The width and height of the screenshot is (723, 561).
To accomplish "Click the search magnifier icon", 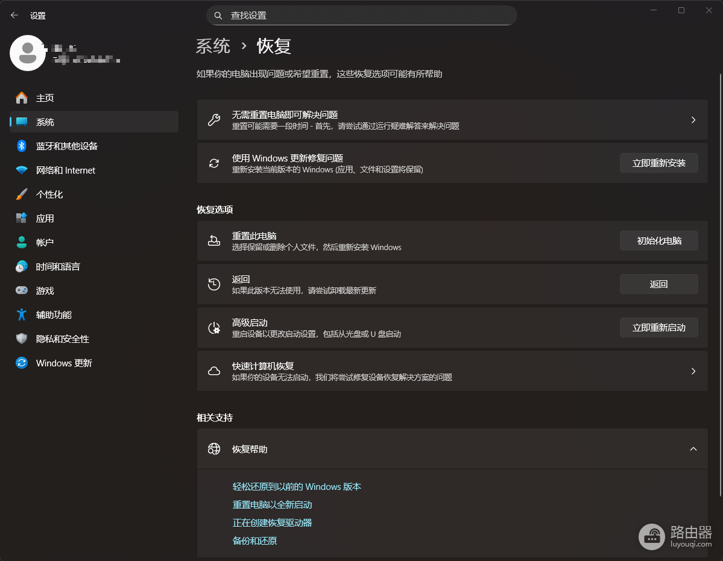I will point(218,16).
